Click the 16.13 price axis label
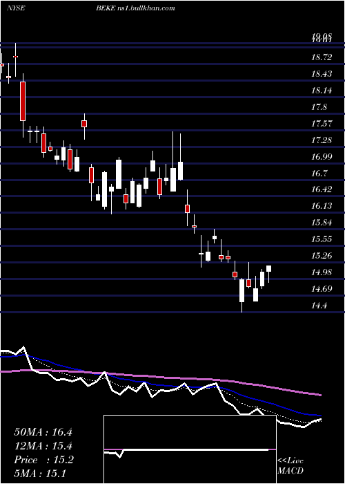 (x=322, y=206)
